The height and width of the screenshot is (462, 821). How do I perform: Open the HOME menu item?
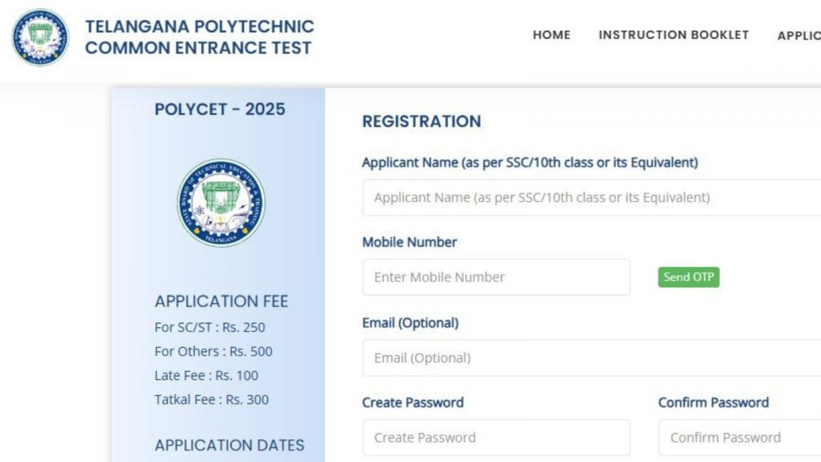point(551,35)
